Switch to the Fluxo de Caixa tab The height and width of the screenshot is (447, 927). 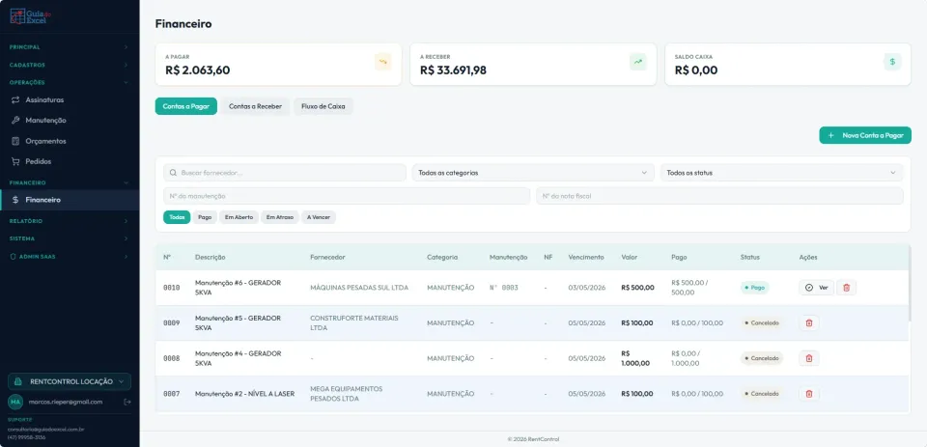point(323,106)
